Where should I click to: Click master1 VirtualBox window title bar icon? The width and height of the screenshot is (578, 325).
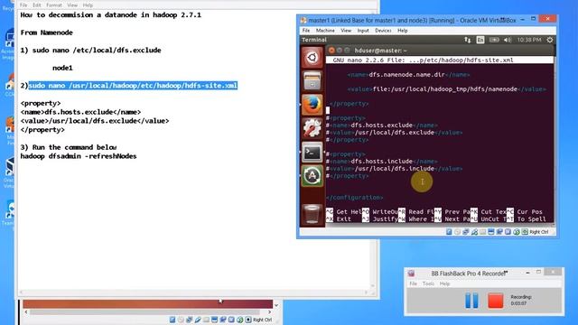pos(303,20)
